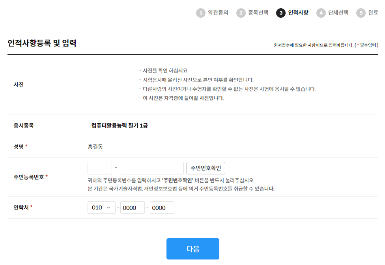Click the 인적사항등록 및 입력 heading
Screen dimensions: 385x265
pos(42,43)
